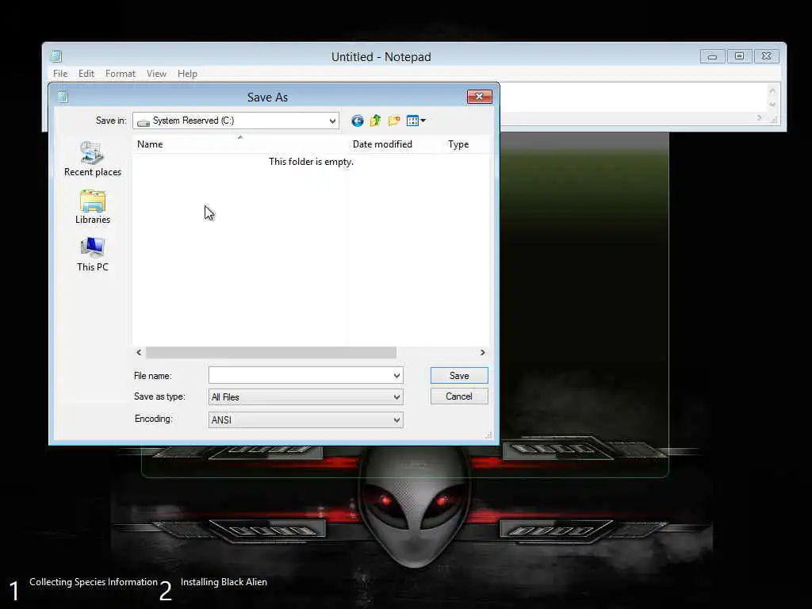
Task: Go up one level with folder-up icon
Action: (375, 121)
